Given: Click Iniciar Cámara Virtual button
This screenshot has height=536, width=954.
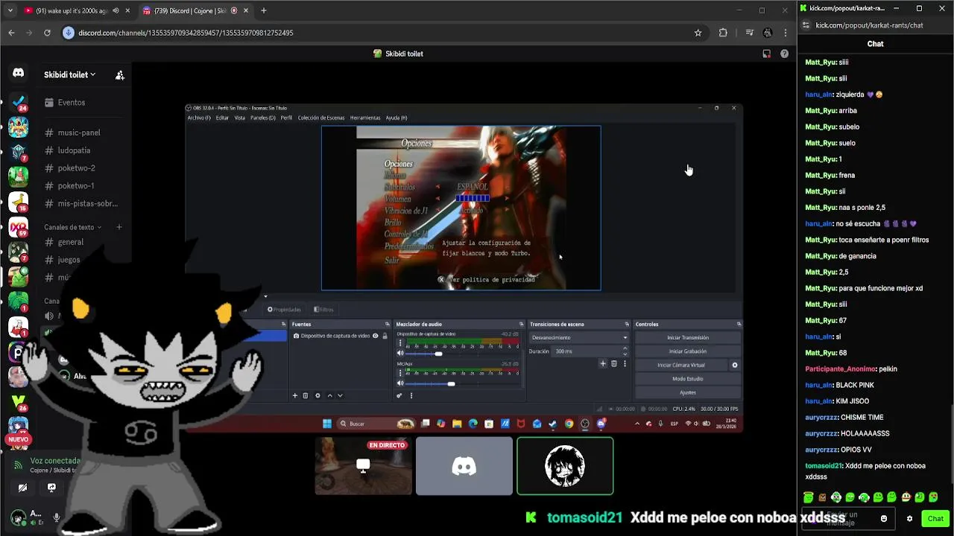Looking at the screenshot, I should click(680, 365).
